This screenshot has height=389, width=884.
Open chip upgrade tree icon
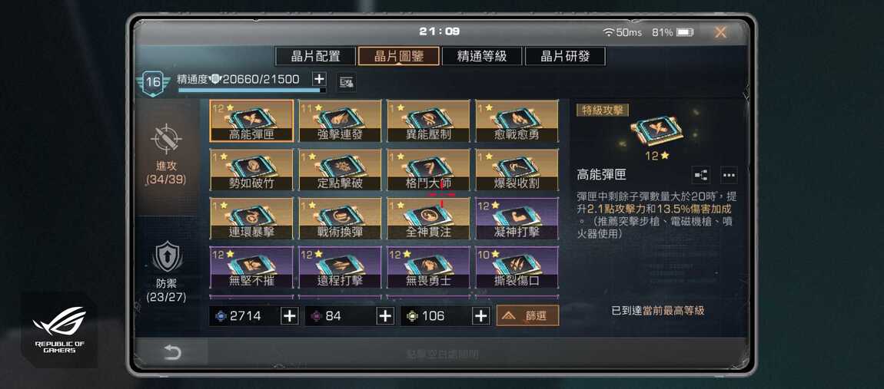(x=701, y=175)
